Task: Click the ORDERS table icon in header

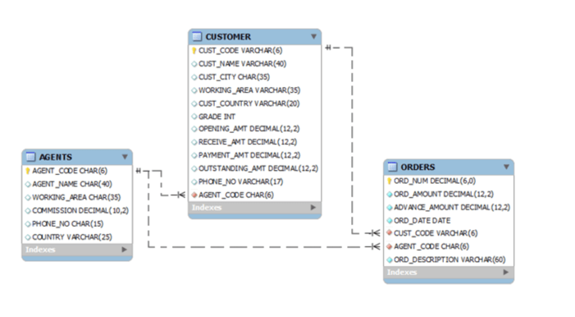Action: click(x=392, y=167)
